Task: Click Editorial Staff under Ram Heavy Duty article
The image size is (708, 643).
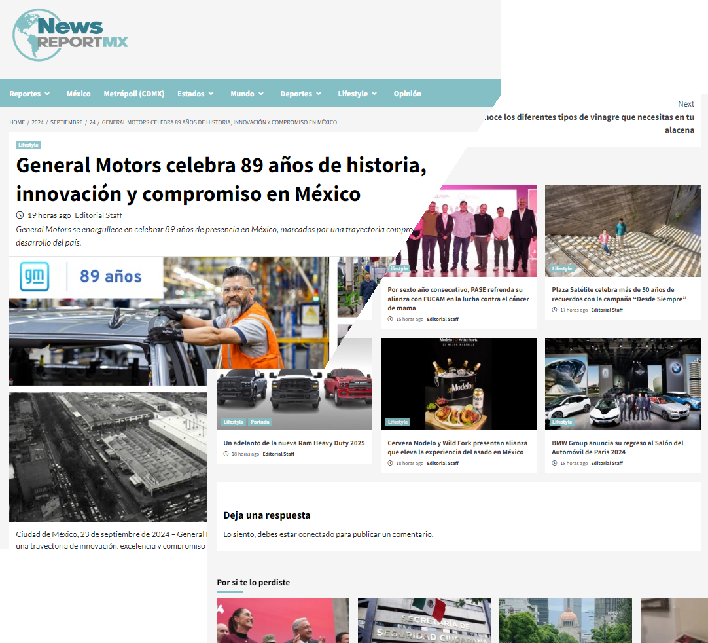Action: point(278,454)
